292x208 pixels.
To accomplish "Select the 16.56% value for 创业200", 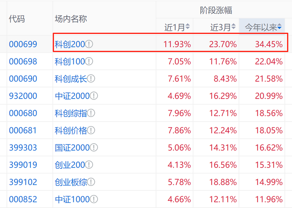I will click(223, 165).
